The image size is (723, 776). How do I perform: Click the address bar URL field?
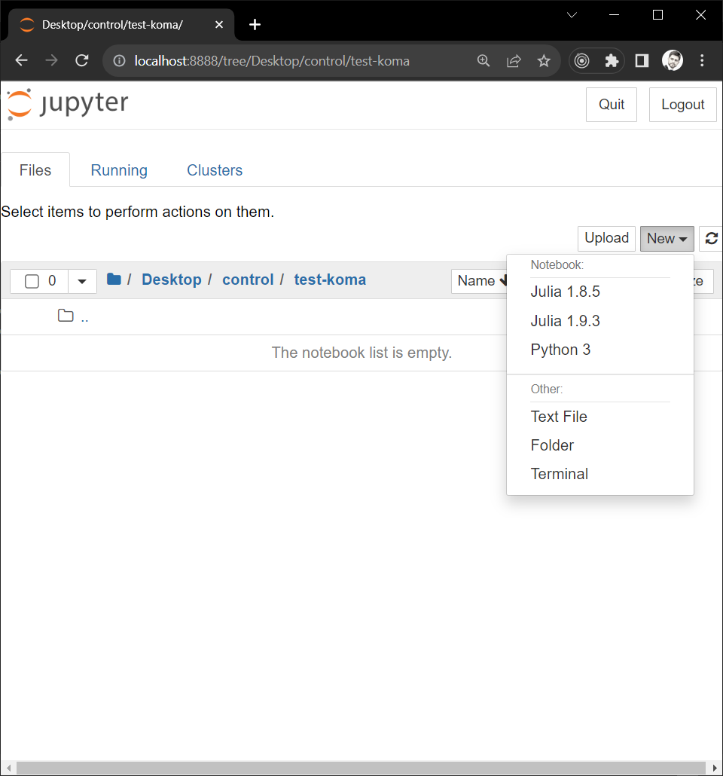tap(301, 61)
